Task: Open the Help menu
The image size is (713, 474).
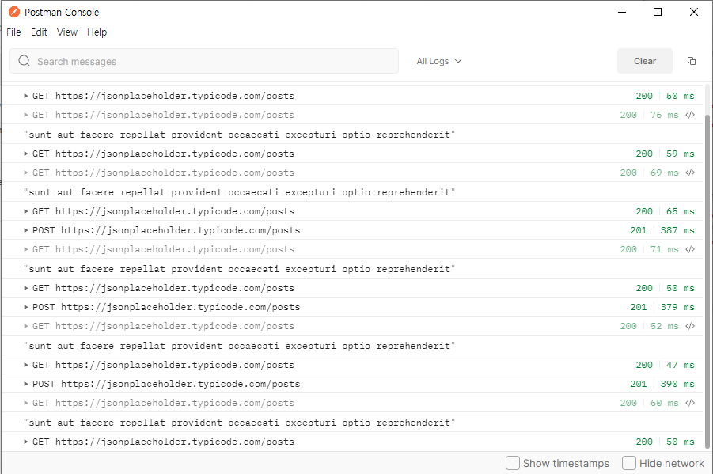Action: click(x=97, y=32)
